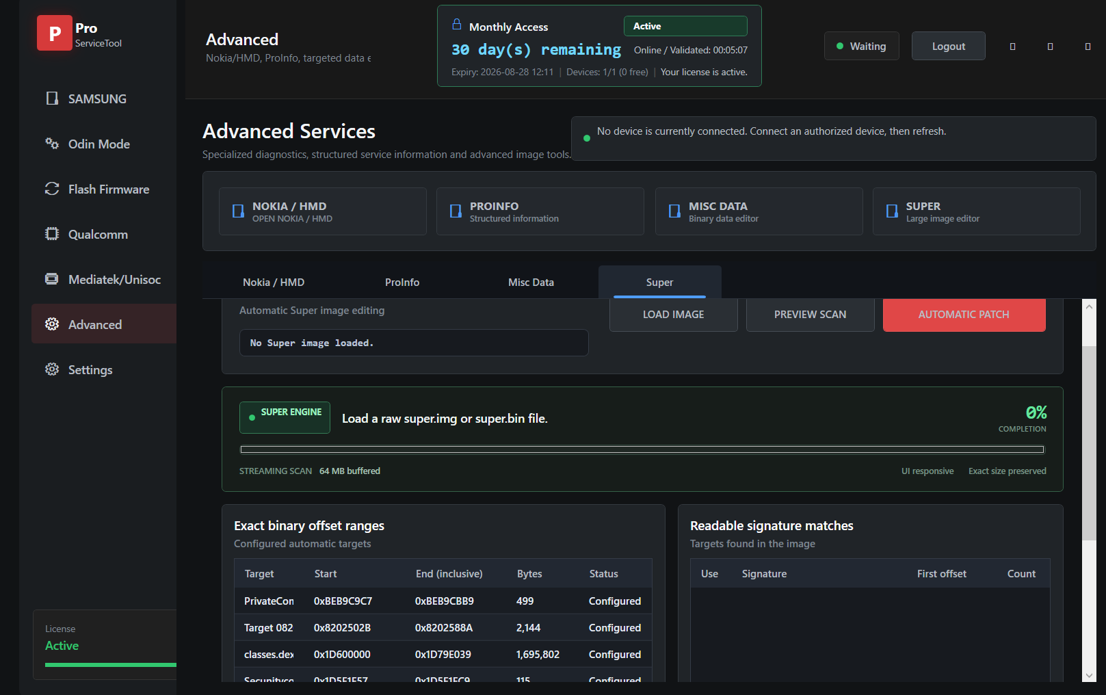Click the lock icon beside Monthly Access

(457, 25)
